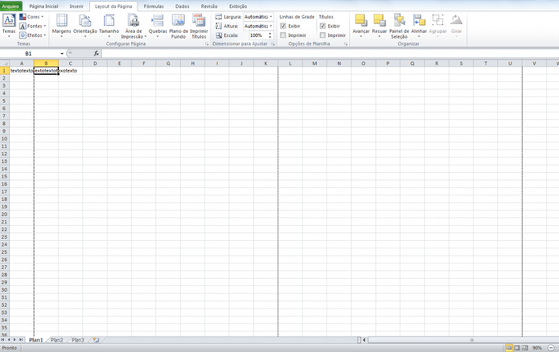
Task: Switch to the Inserir tab
Action: (x=76, y=6)
